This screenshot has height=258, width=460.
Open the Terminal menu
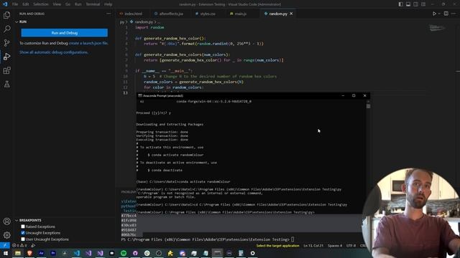pyautogui.click(x=93, y=4)
